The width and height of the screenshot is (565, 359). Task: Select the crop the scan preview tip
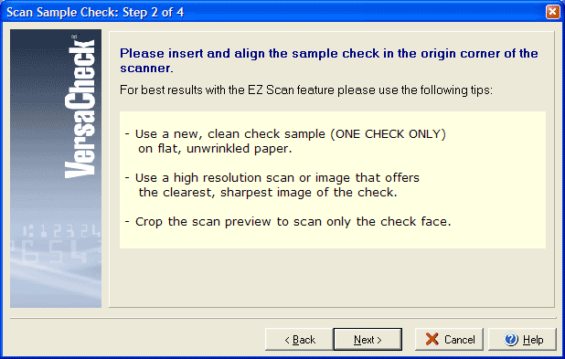(x=288, y=221)
